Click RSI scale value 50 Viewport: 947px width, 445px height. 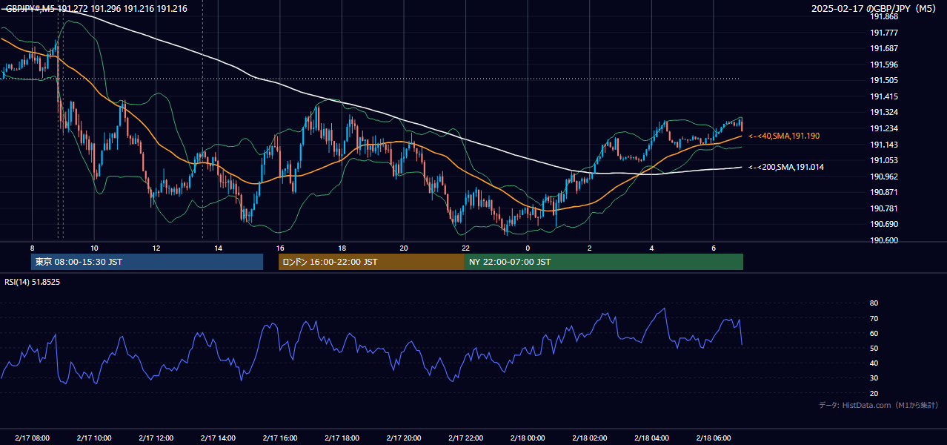(874, 348)
